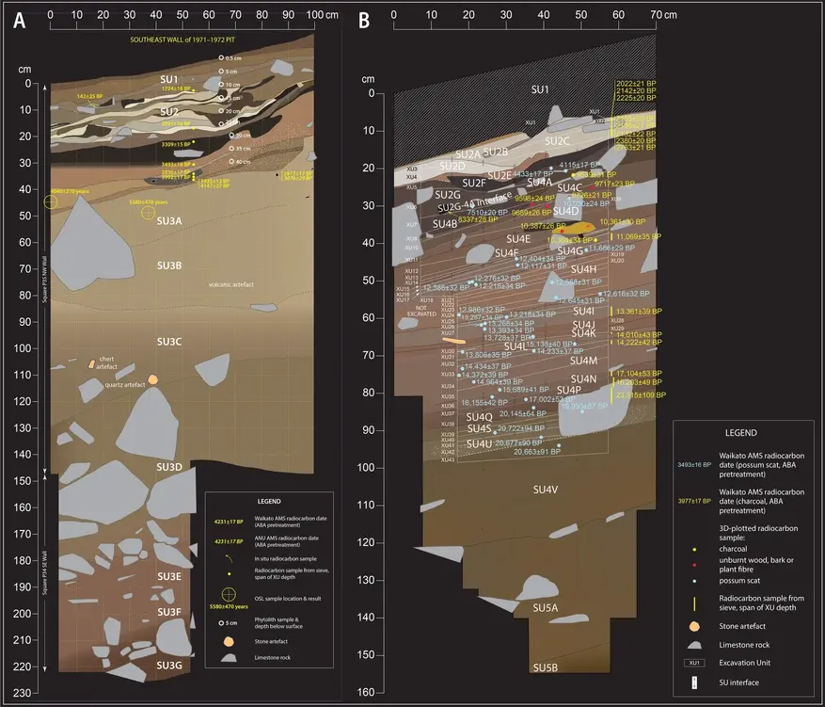Click the OSL sample symbol in panel A legend
The width and height of the screenshot is (825, 707).
[x=229, y=595]
